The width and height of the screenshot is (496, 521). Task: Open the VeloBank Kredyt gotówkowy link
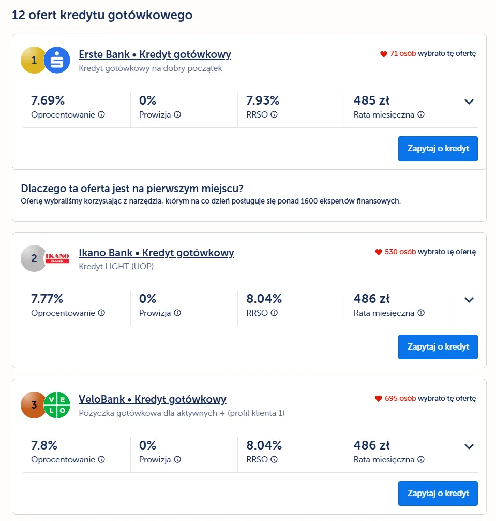click(152, 399)
